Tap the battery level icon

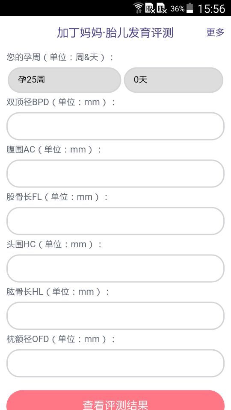click(x=190, y=8)
